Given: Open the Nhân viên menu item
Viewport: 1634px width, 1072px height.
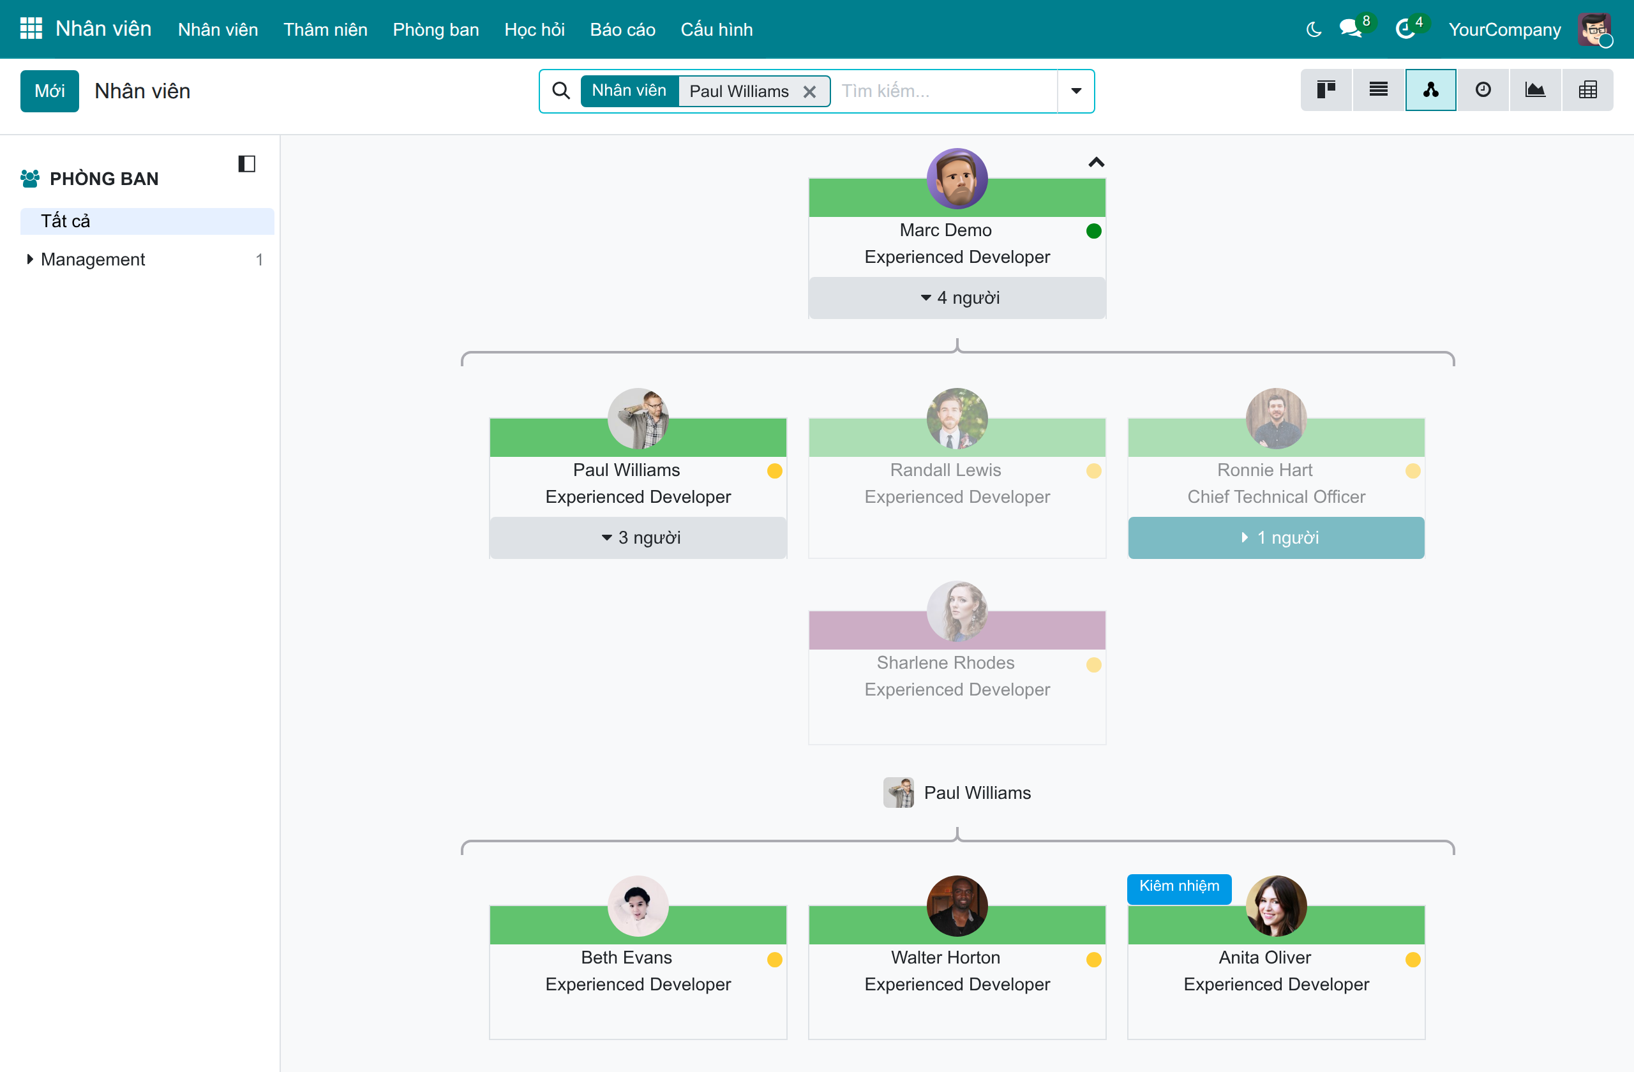Looking at the screenshot, I should [218, 29].
